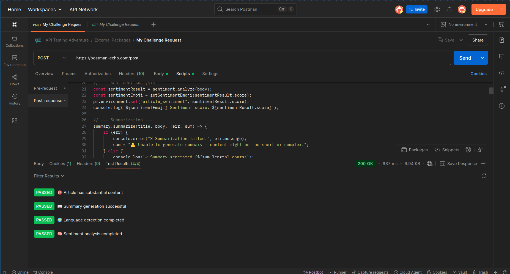
Task: Open the History sidebar panel
Action: click(15, 99)
